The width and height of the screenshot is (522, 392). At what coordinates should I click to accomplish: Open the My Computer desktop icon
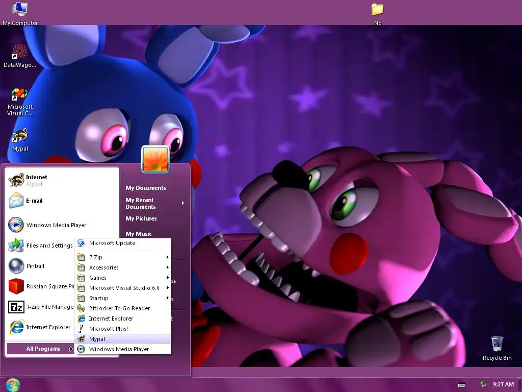tap(20, 13)
